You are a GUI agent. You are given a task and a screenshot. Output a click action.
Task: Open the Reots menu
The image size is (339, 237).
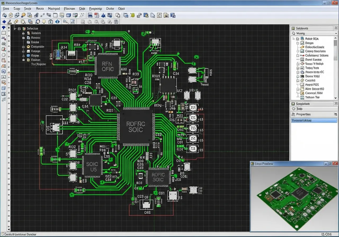[40, 8]
